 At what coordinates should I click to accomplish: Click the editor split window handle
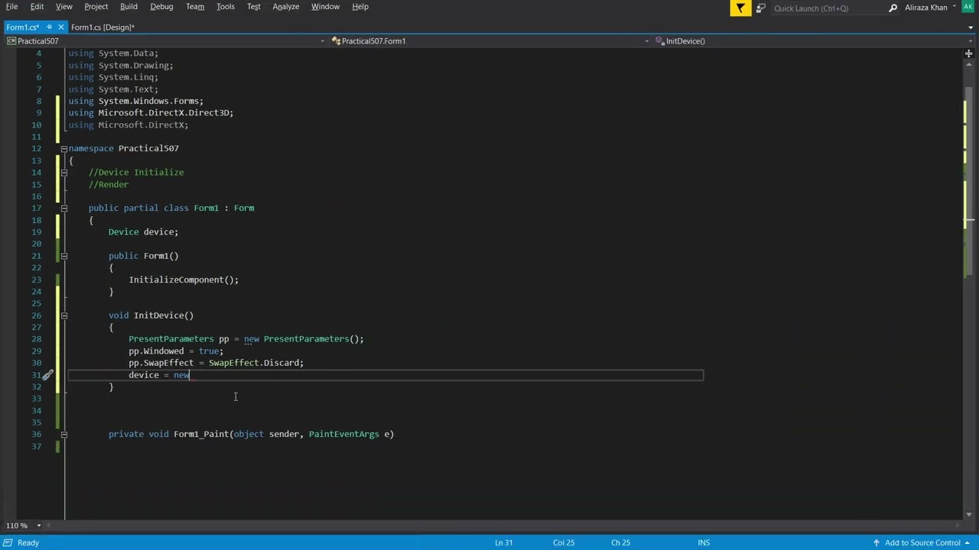[968, 53]
